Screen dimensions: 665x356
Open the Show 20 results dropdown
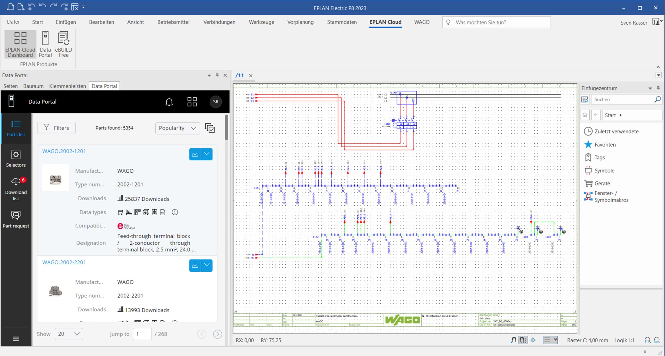click(x=69, y=334)
